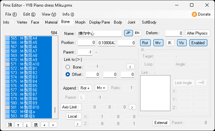Delete selected bone with × button
Screen dimensions: 215x131
tap(53, 125)
